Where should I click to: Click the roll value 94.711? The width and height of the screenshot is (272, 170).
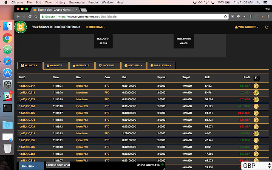(x=209, y=113)
